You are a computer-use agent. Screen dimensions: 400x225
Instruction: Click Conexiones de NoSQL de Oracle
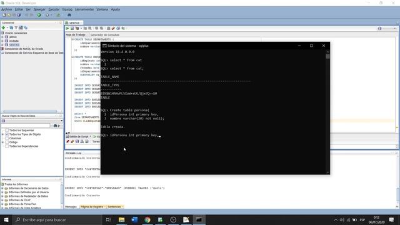point(24,49)
